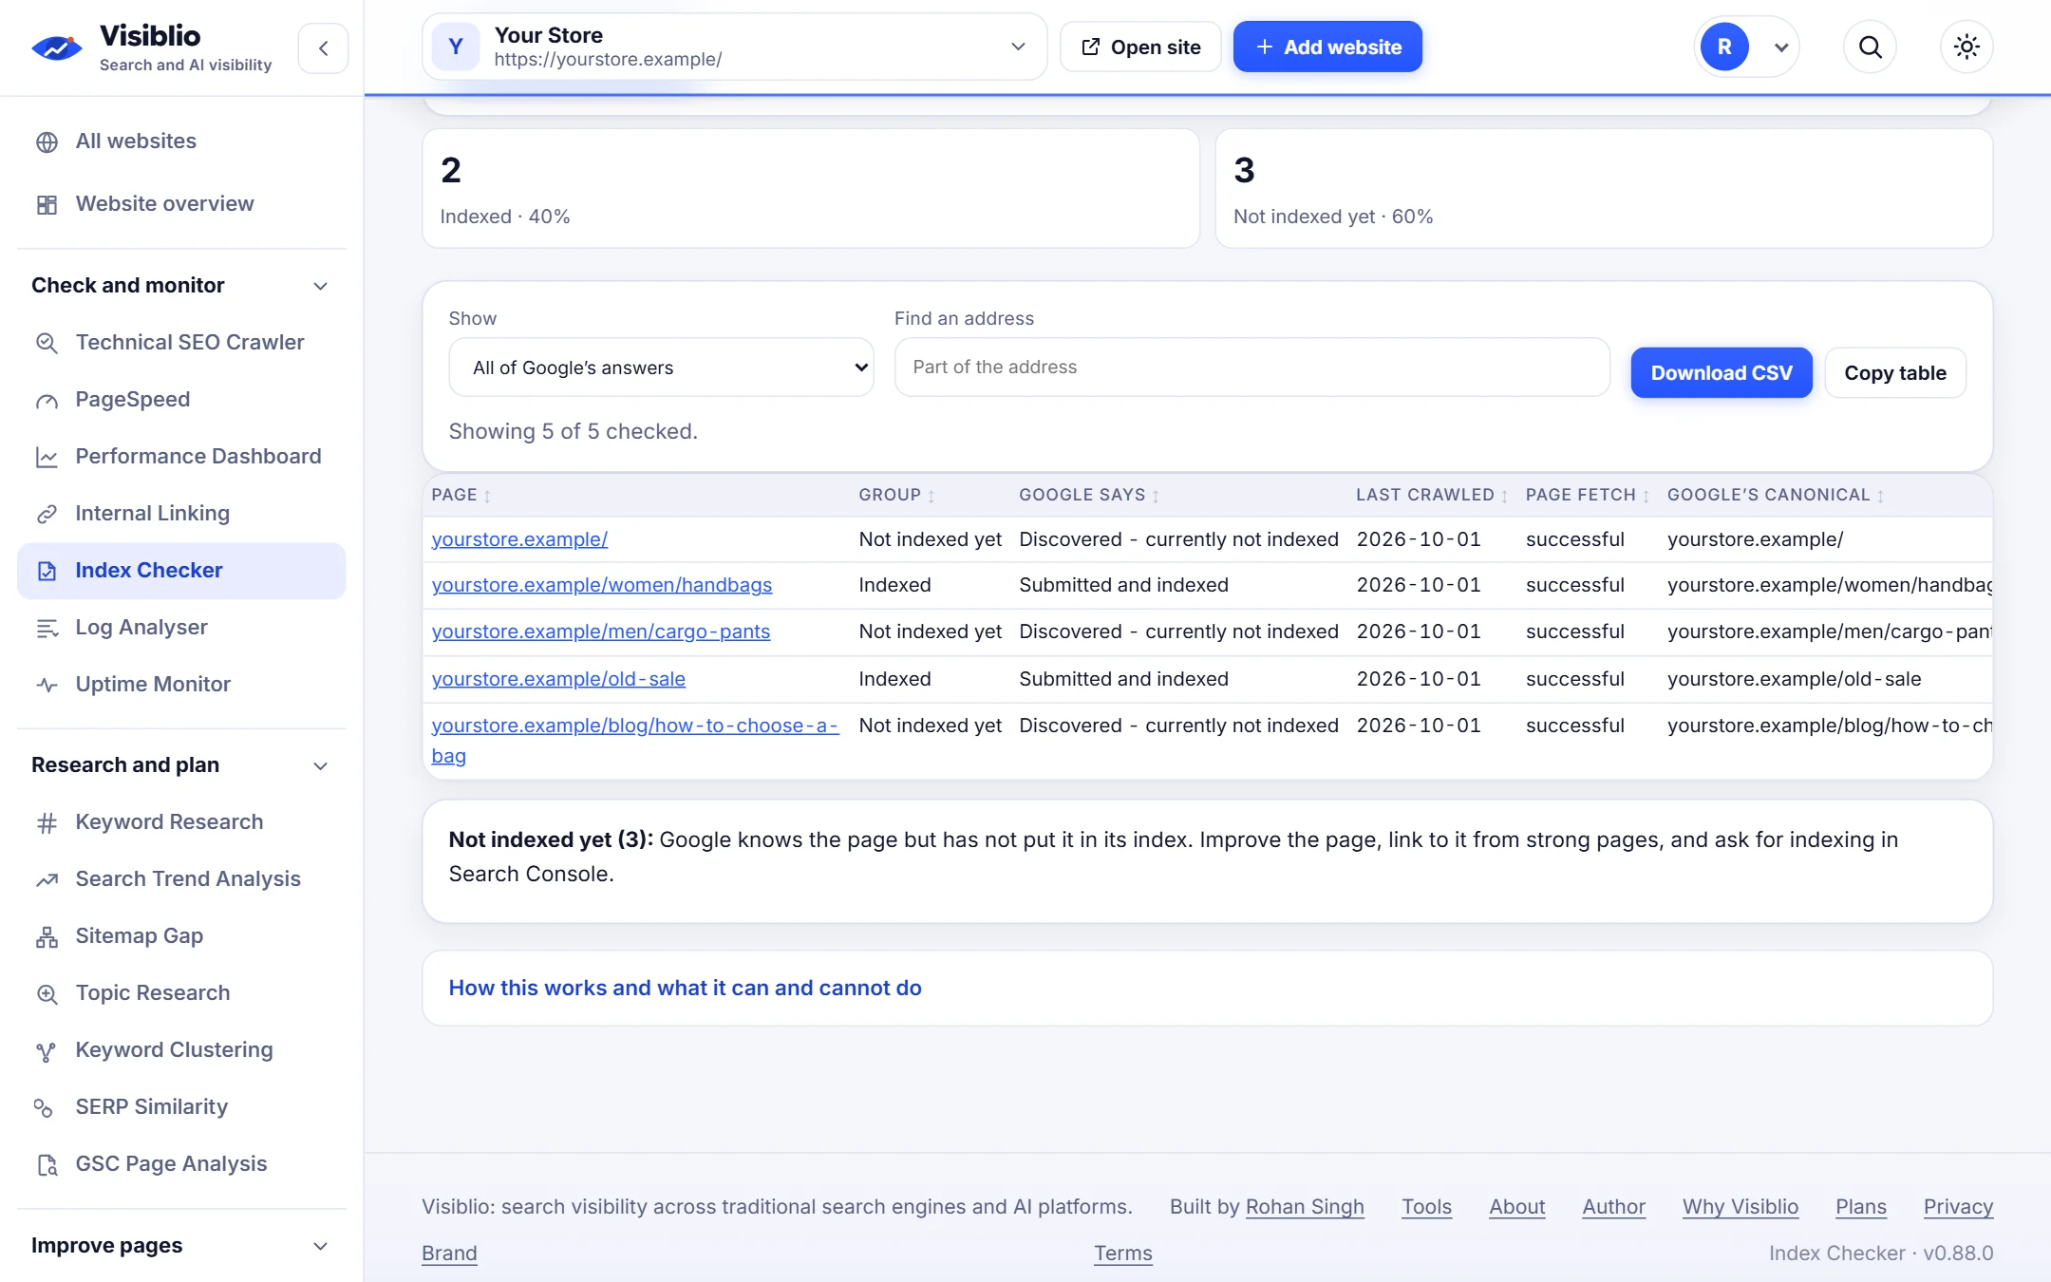Click the Performance Dashboard chart icon
2051x1282 pixels.
[47, 457]
